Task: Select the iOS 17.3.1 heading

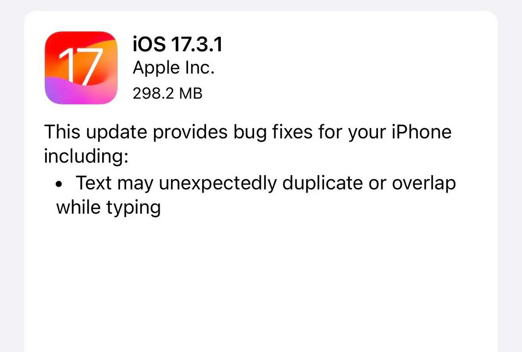Action: [177, 44]
